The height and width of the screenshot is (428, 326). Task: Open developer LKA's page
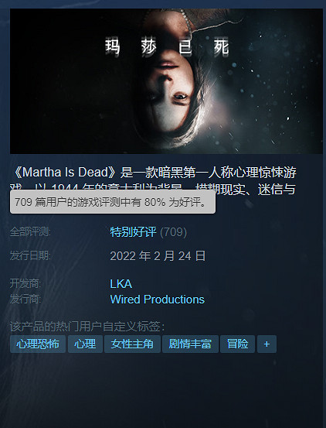121,284
